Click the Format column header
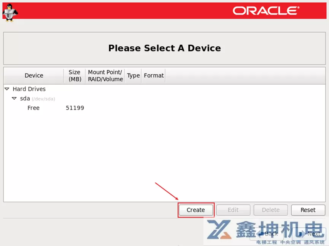329x246 pixels. click(154, 75)
